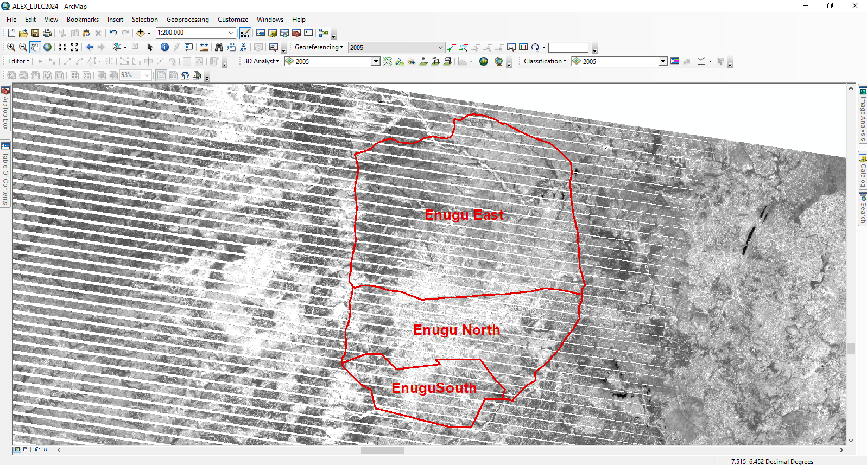
Task: Switch to Layout View button
Action: pyautogui.click(x=26, y=449)
